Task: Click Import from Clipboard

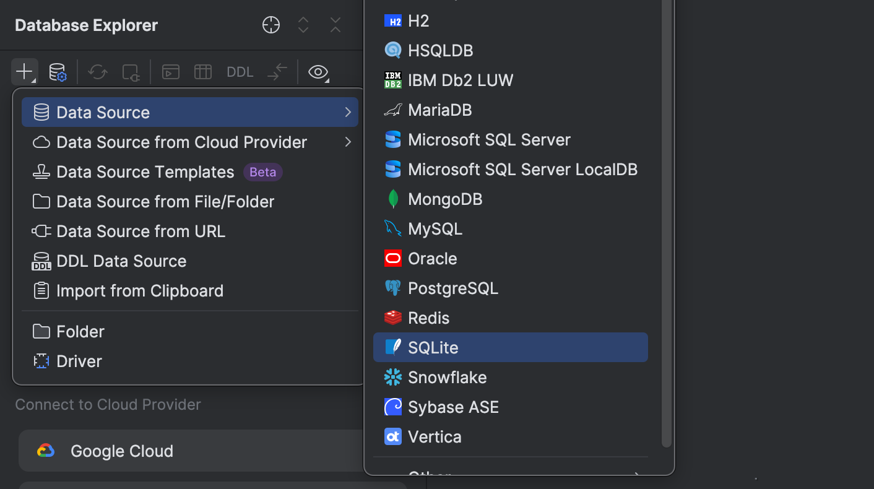Action: tap(190, 290)
